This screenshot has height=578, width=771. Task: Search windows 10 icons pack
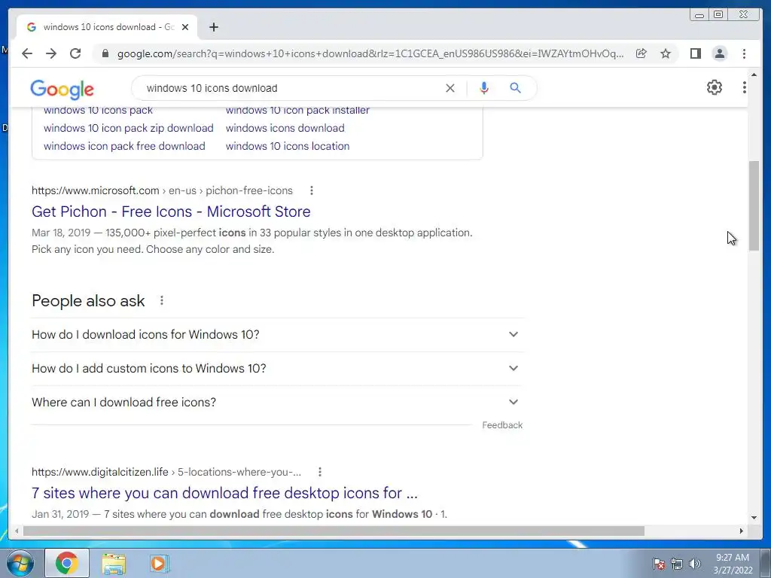[x=99, y=111]
